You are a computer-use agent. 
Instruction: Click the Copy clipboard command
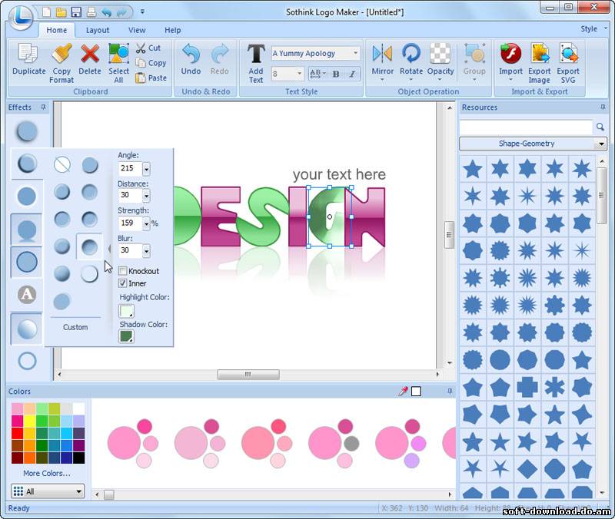(x=151, y=63)
